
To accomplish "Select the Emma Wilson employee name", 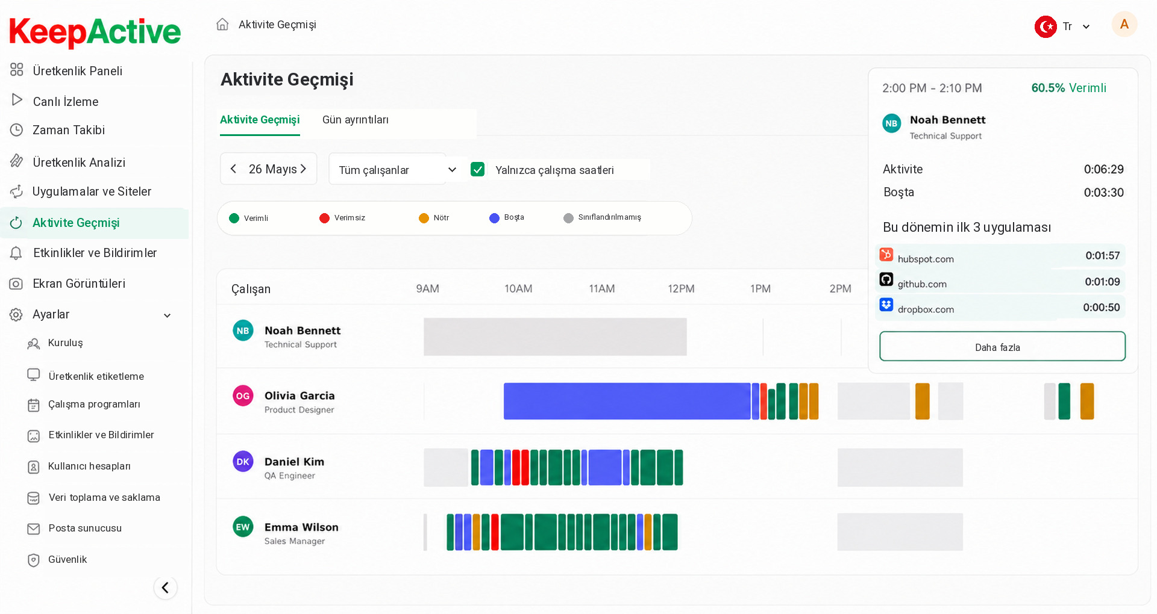I will pos(301,527).
